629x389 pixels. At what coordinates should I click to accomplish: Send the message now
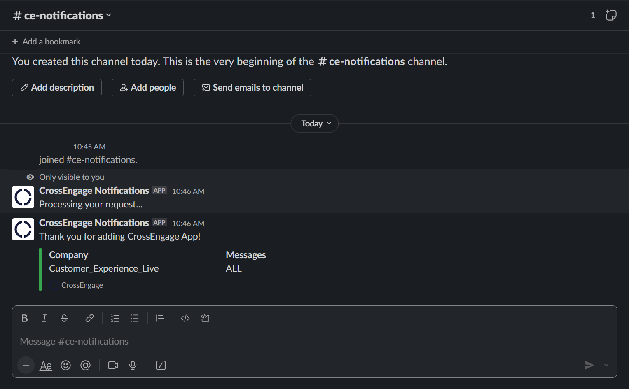[589, 365]
